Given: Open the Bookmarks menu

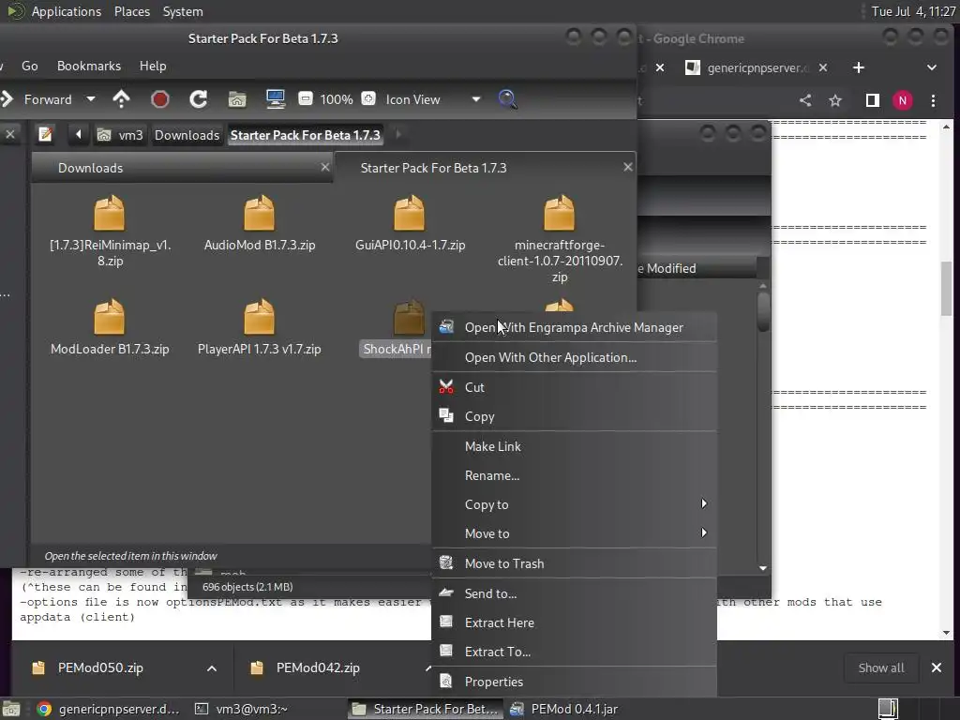Looking at the screenshot, I should pyautogui.click(x=89, y=66).
